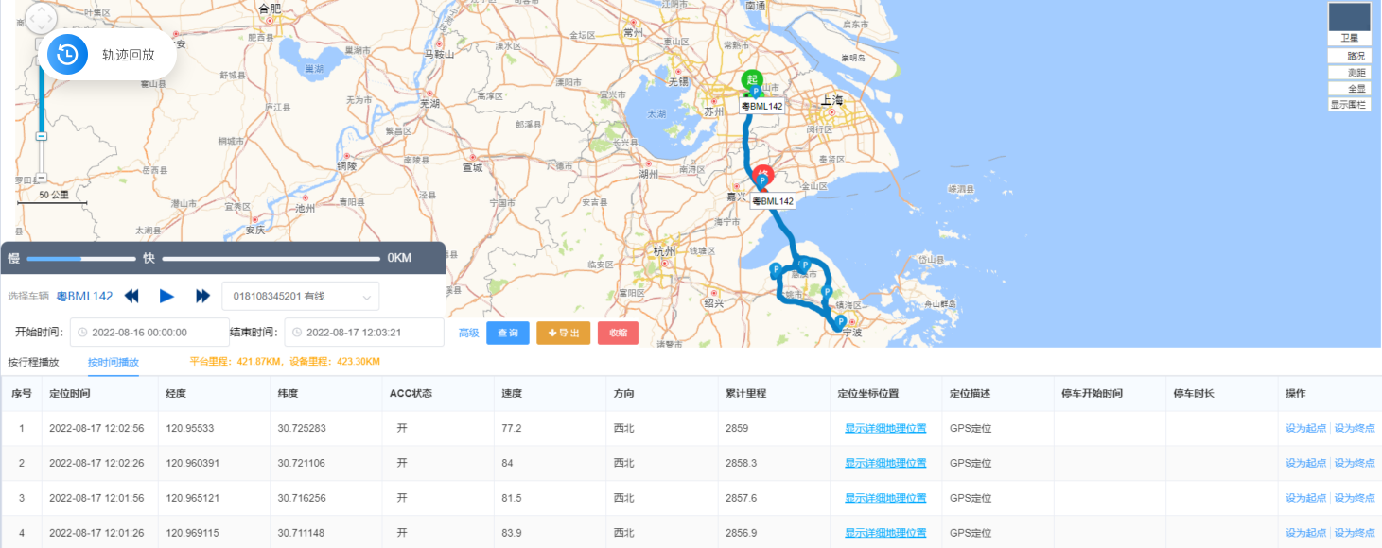This screenshot has width=1382, height=548.
Task: Open the 开始时间 start time picker
Action: pos(148,333)
